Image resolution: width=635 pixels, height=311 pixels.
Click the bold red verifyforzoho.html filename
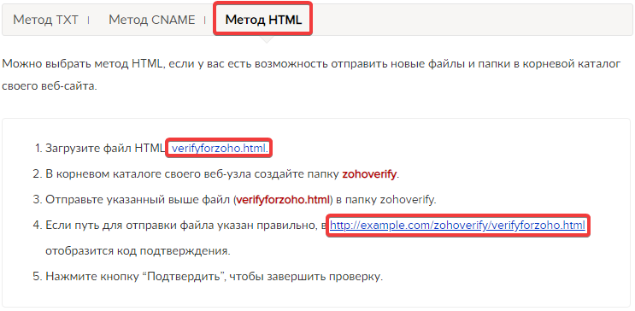tap(284, 200)
